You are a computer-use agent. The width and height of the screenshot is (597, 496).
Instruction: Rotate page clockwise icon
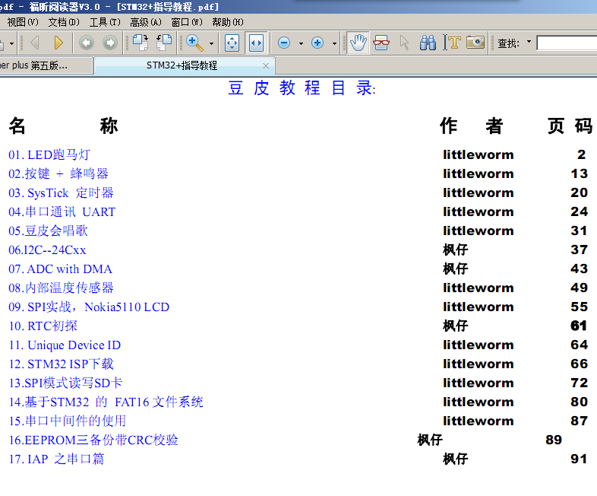[x=141, y=43]
